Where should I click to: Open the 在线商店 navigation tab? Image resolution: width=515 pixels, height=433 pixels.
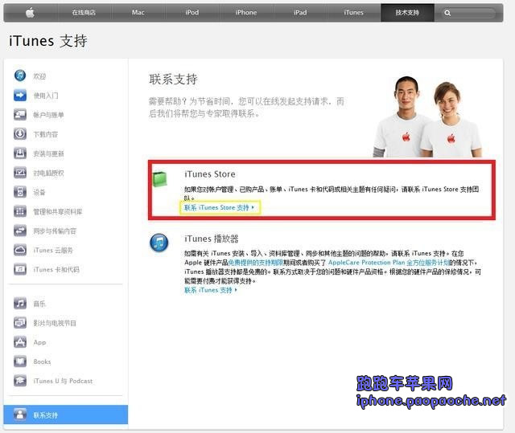point(84,13)
